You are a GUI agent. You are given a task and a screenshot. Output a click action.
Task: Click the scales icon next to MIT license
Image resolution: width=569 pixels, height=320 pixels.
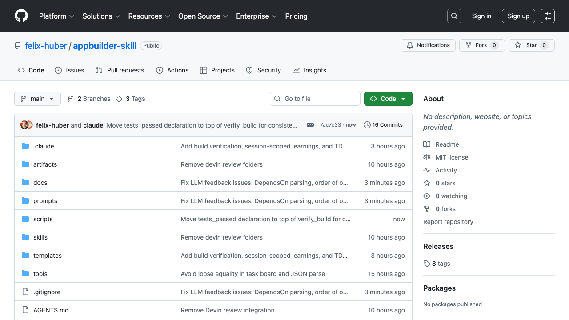(427, 157)
